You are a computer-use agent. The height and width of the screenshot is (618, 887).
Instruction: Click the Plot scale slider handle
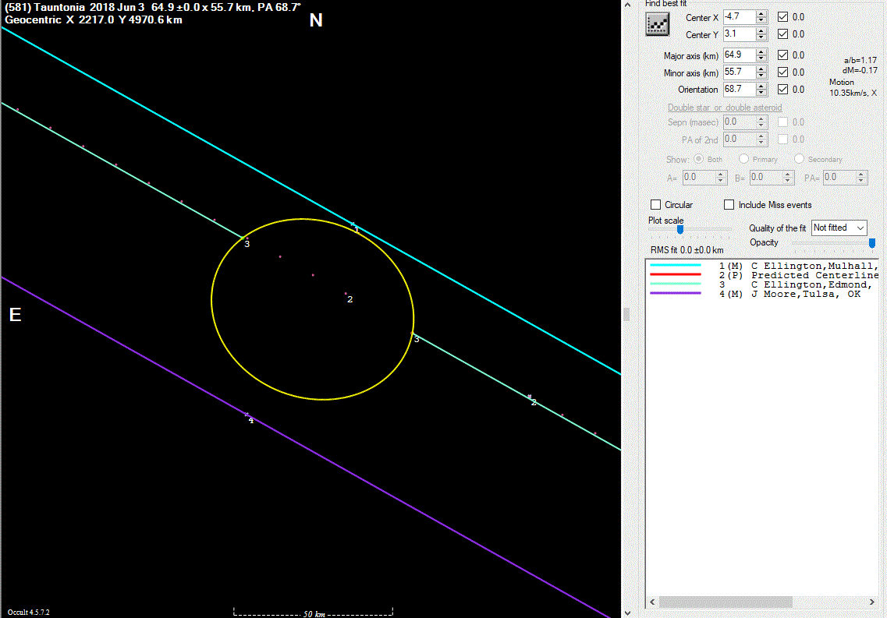(x=680, y=229)
